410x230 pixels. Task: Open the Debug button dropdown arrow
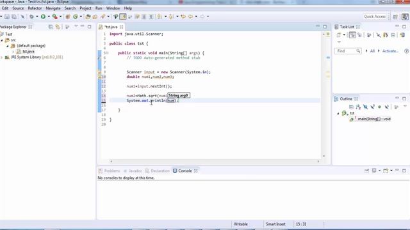click(37, 17)
